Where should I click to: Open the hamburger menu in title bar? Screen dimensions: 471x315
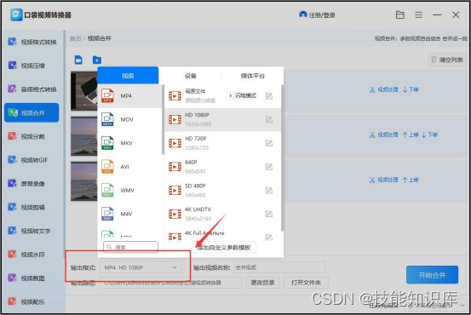coord(419,14)
